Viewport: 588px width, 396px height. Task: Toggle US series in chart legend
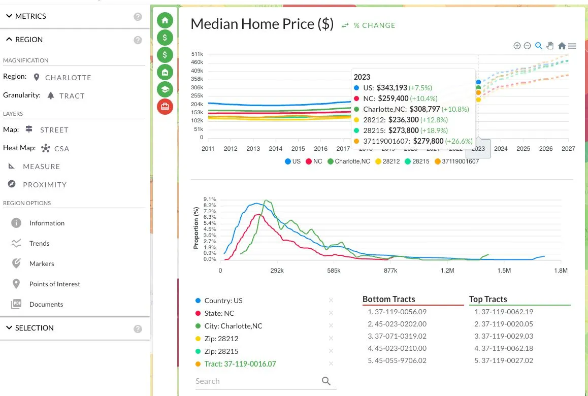point(293,161)
